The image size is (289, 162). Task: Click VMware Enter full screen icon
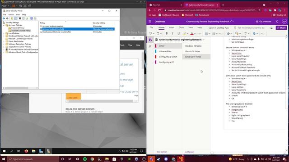25,6
